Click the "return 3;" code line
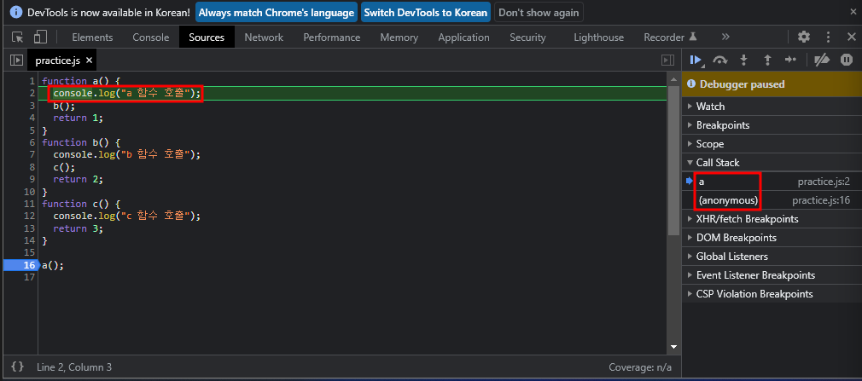The image size is (862, 381). 78,228
